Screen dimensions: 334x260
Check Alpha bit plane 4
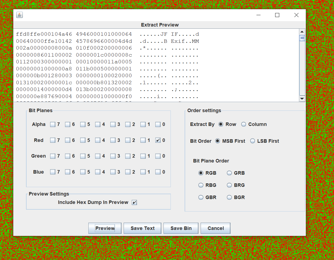pos(98,125)
